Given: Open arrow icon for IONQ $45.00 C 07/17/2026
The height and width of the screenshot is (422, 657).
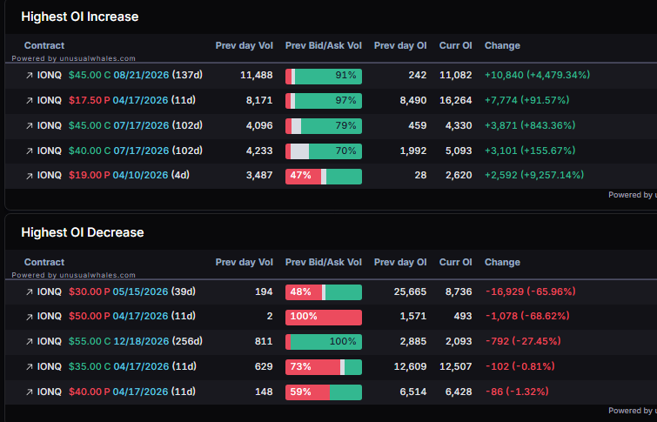Looking at the screenshot, I should point(30,126).
